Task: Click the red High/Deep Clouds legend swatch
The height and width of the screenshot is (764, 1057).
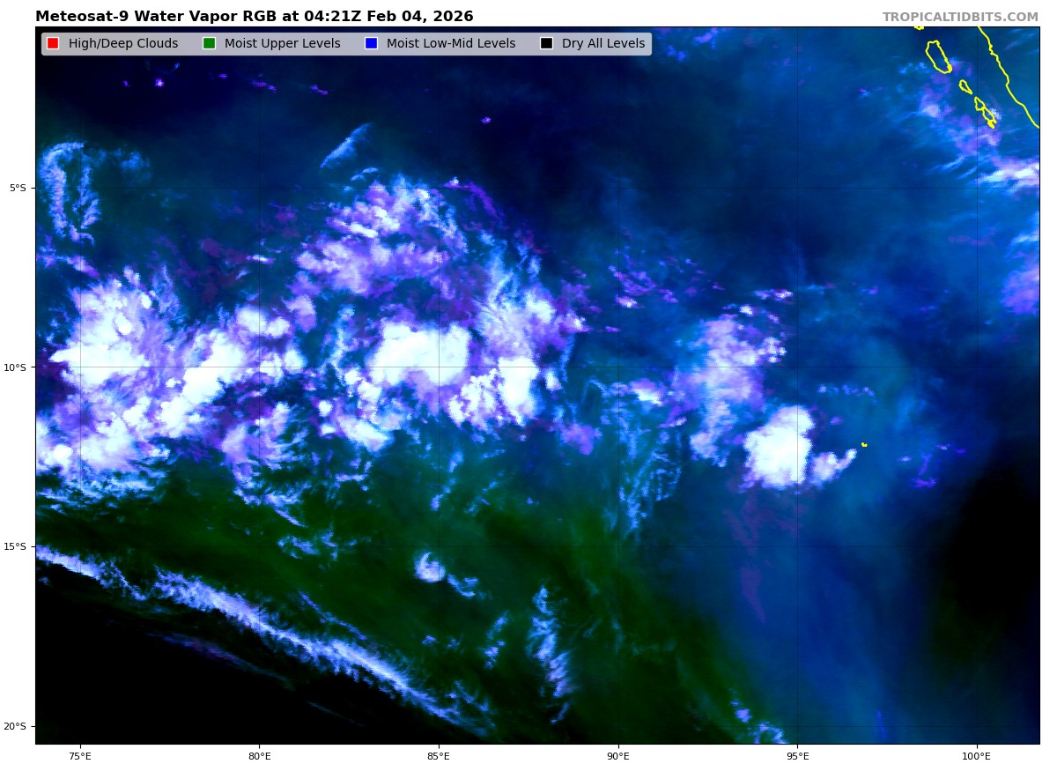Action: point(53,44)
